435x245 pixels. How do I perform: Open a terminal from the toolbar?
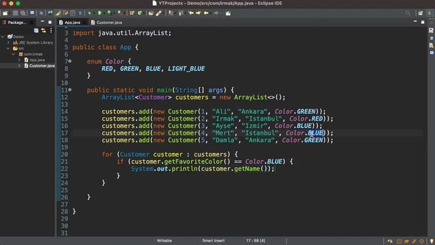click(x=32, y=13)
